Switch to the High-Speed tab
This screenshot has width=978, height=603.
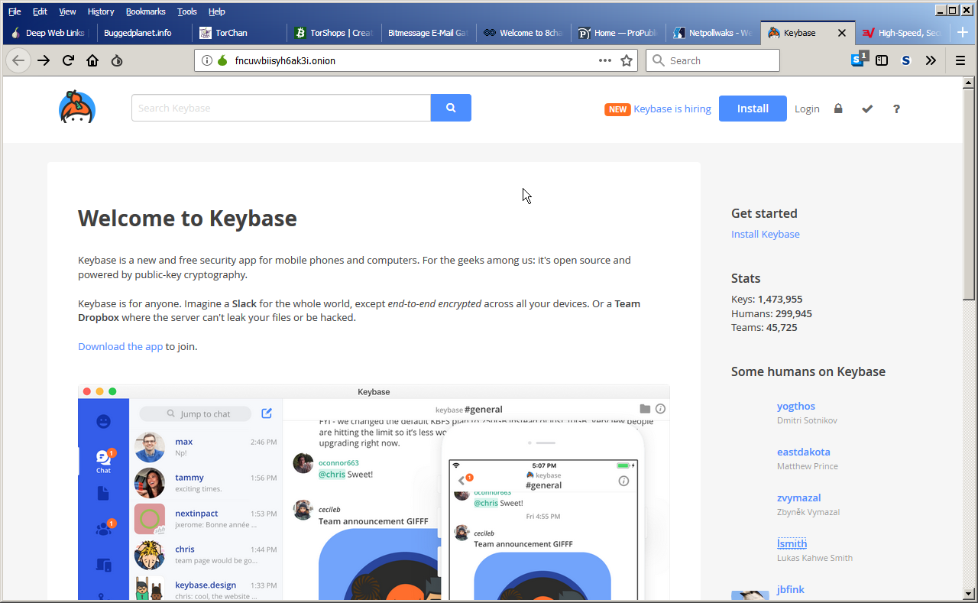click(x=903, y=33)
